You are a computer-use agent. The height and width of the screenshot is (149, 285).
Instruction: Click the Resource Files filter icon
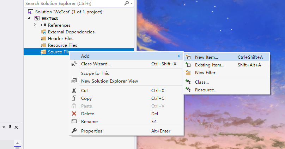click(x=43, y=45)
